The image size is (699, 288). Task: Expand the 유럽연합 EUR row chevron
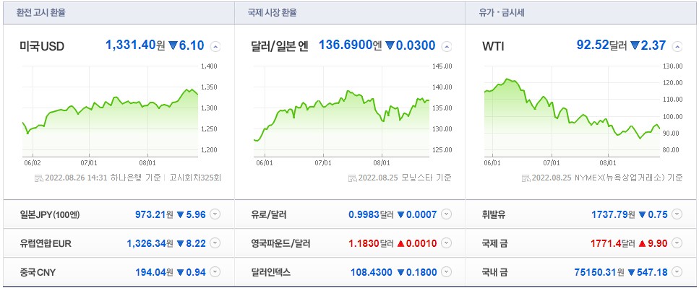tap(215, 243)
